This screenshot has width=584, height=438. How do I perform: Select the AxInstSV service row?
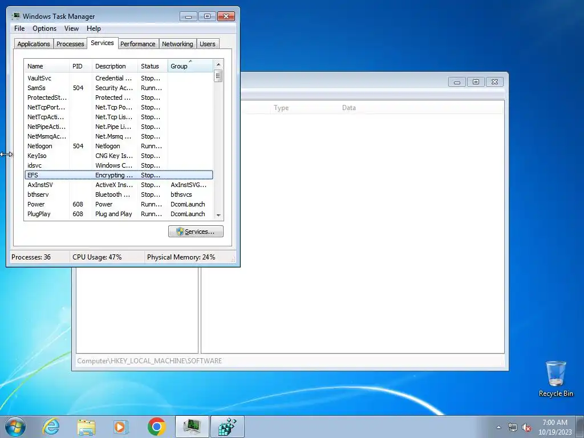pos(119,185)
